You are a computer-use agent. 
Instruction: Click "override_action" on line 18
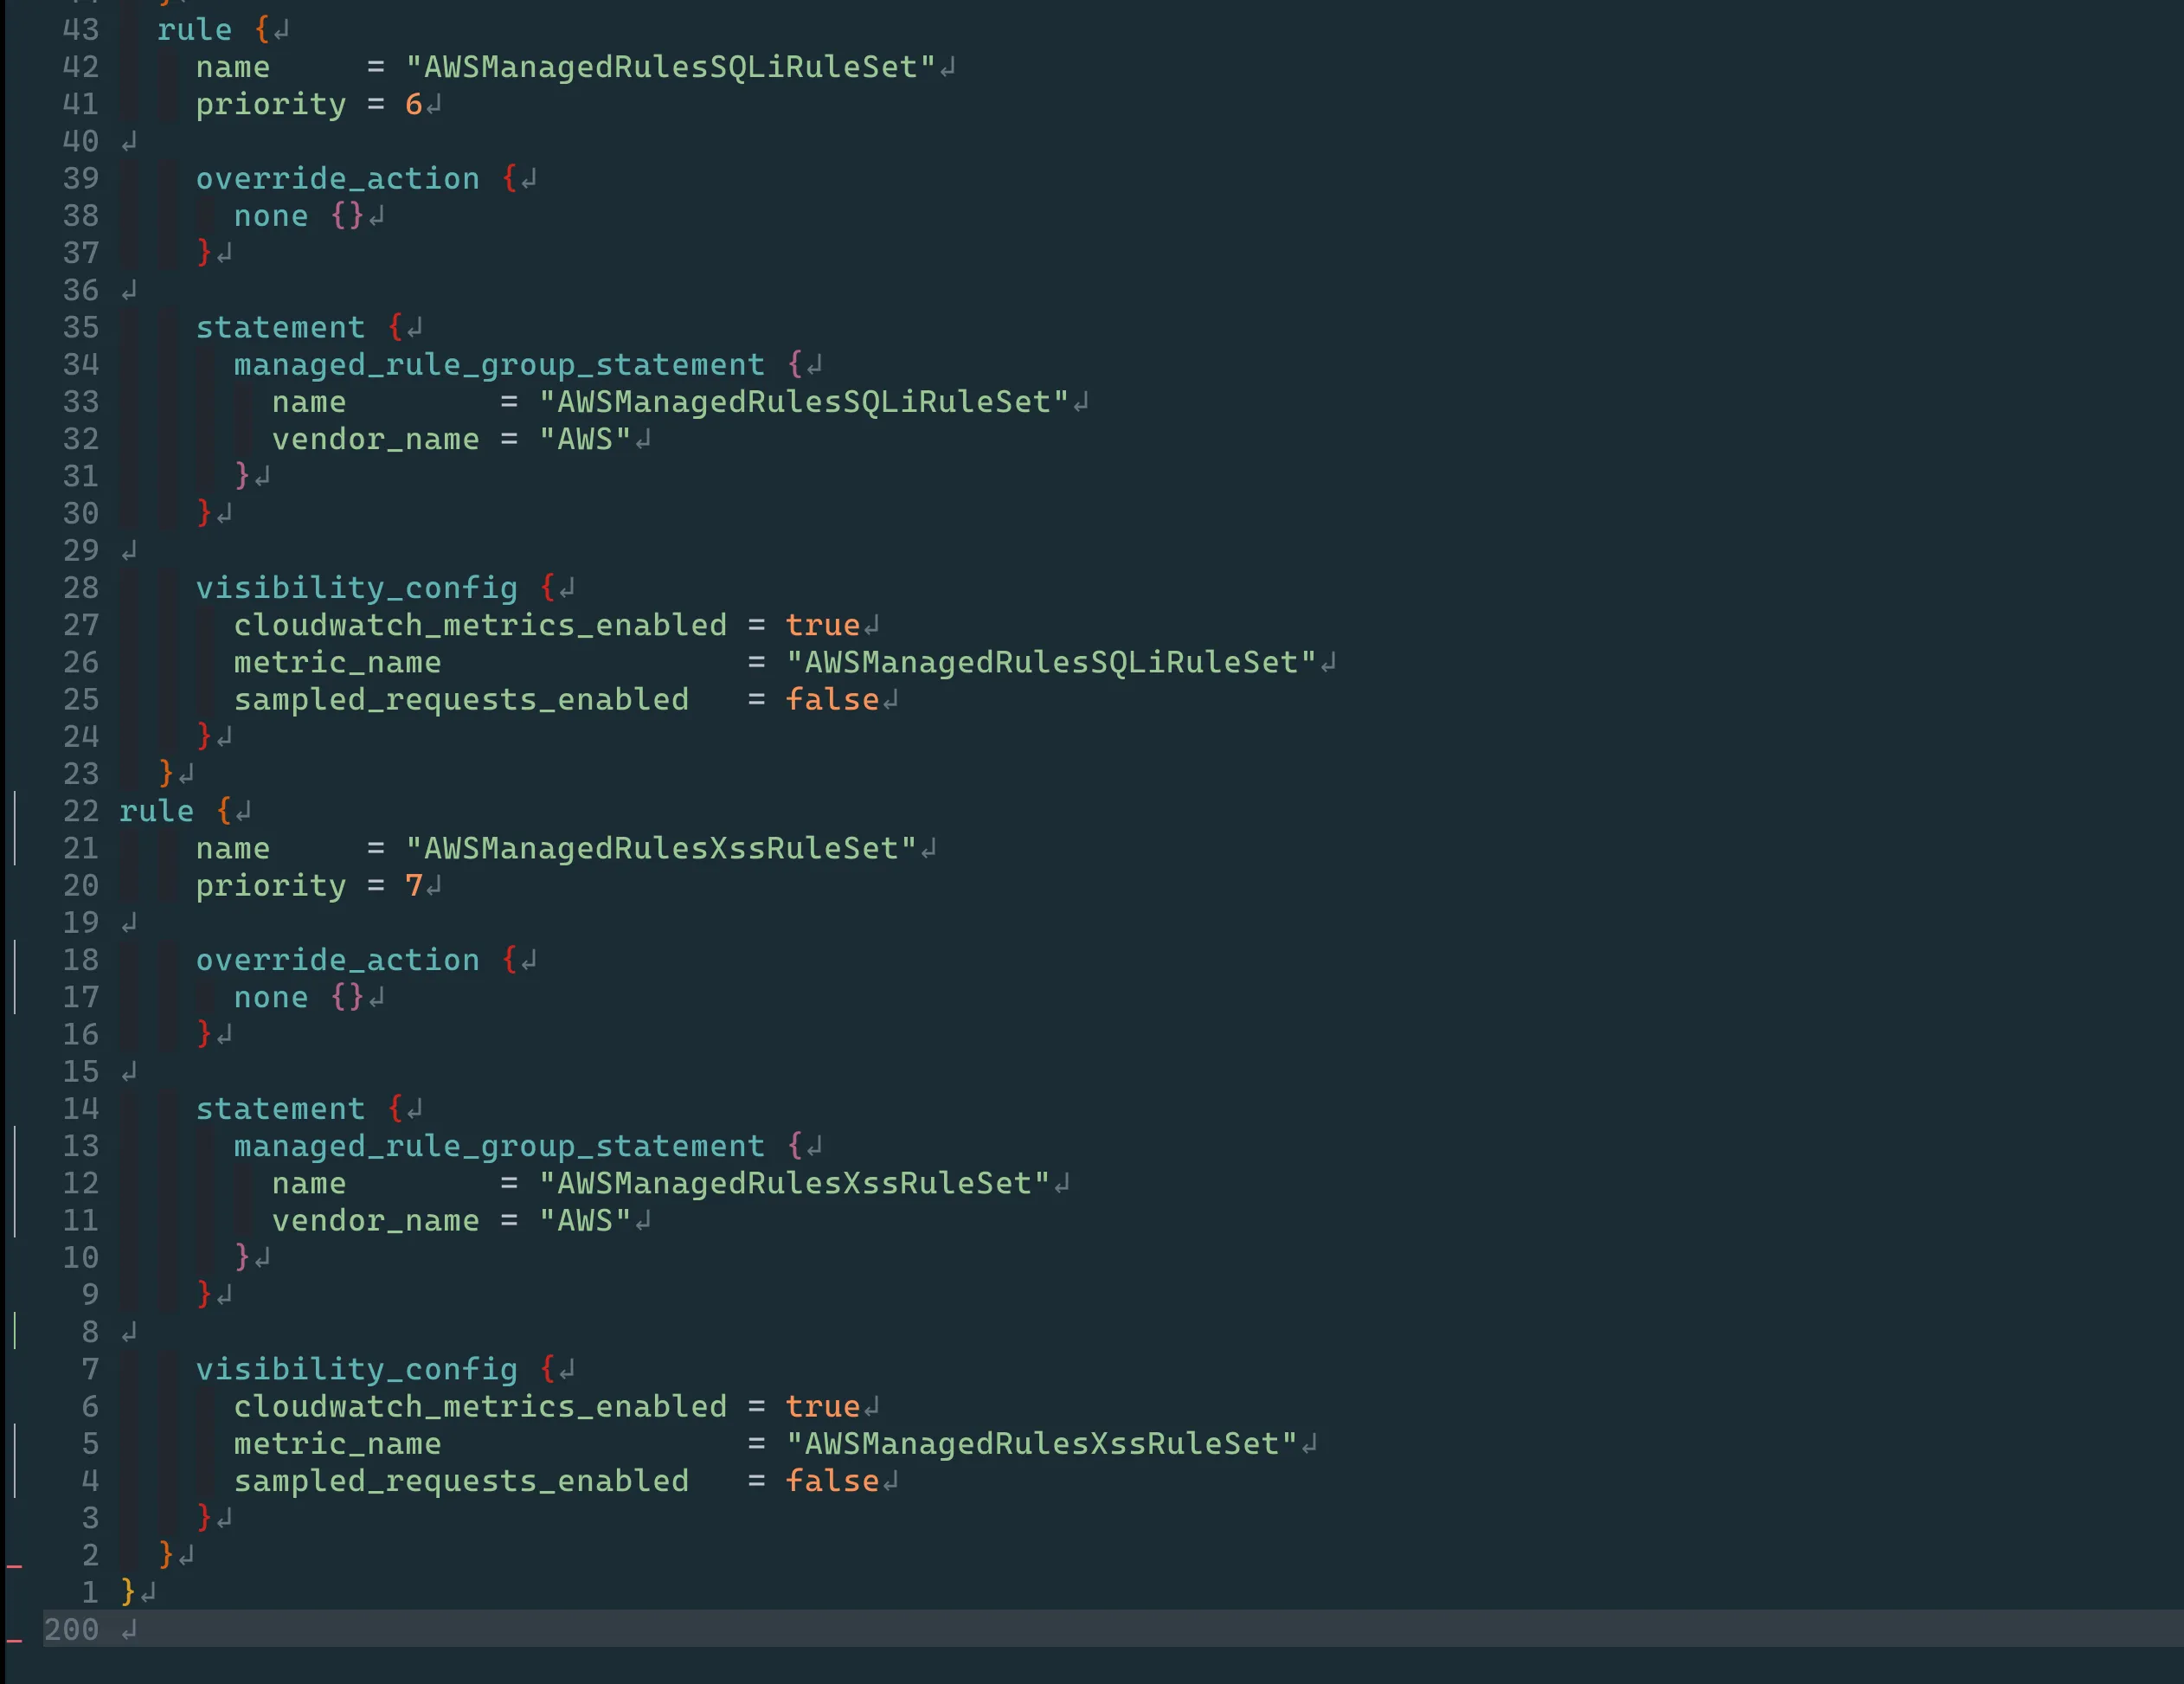(338, 960)
